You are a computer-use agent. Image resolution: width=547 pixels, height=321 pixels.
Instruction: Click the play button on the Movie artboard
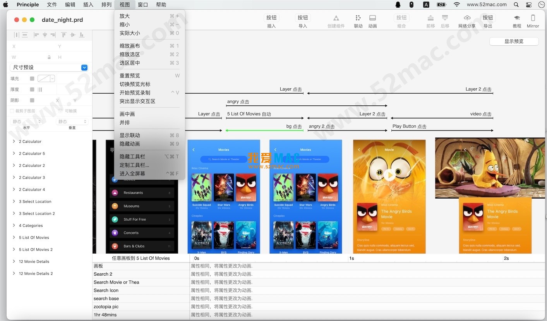[389, 175]
